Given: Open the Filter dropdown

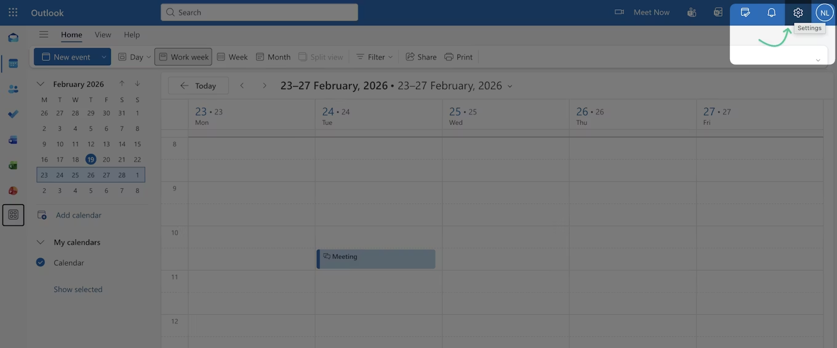Looking at the screenshot, I should tap(374, 57).
